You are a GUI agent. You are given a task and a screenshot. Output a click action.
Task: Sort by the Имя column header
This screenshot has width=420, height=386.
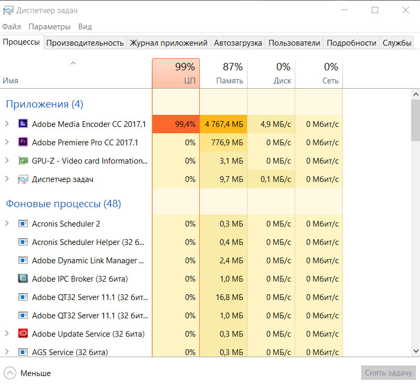tap(76, 73)
